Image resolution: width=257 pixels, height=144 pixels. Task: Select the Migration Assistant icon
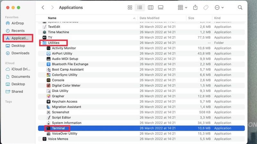(49, 107)
